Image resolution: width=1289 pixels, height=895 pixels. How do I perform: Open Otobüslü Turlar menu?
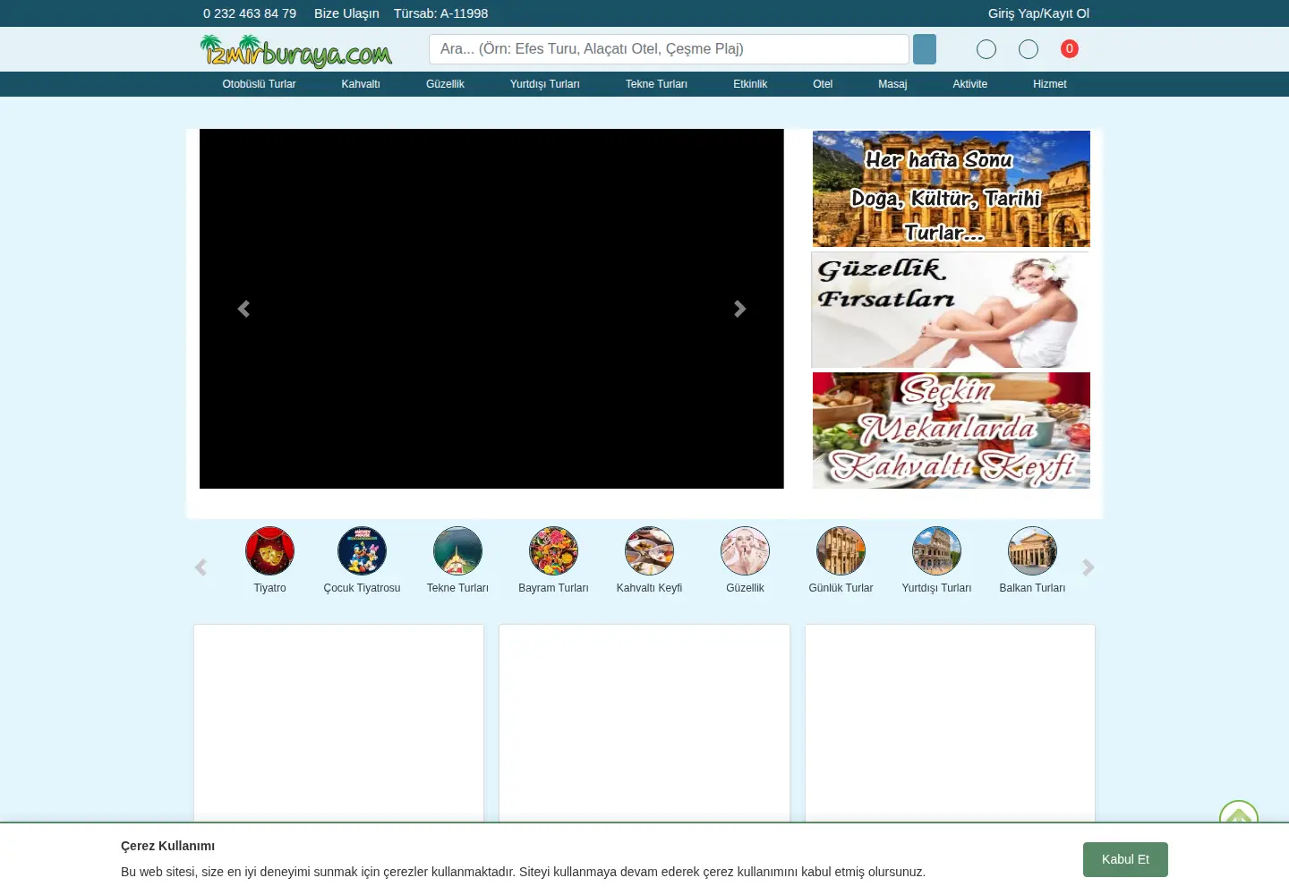(x=259, y=84)
